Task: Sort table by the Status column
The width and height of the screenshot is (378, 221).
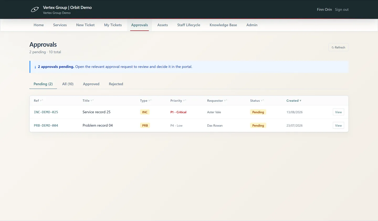Action: click(257, 101)
